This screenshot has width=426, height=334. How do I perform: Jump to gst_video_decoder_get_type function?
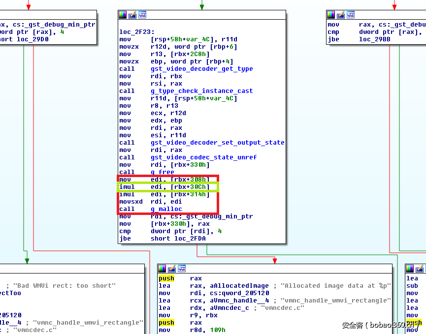click(202, 68)
